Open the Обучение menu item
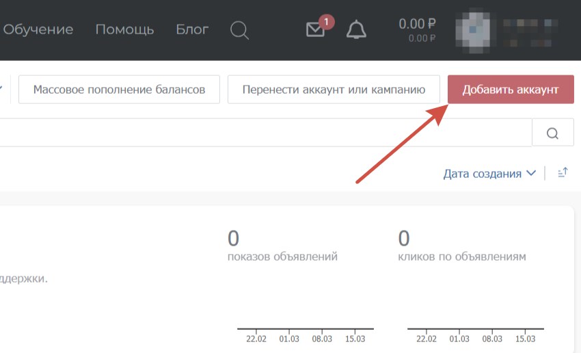This screenshot has height=353, width=581. click(38, 29)
